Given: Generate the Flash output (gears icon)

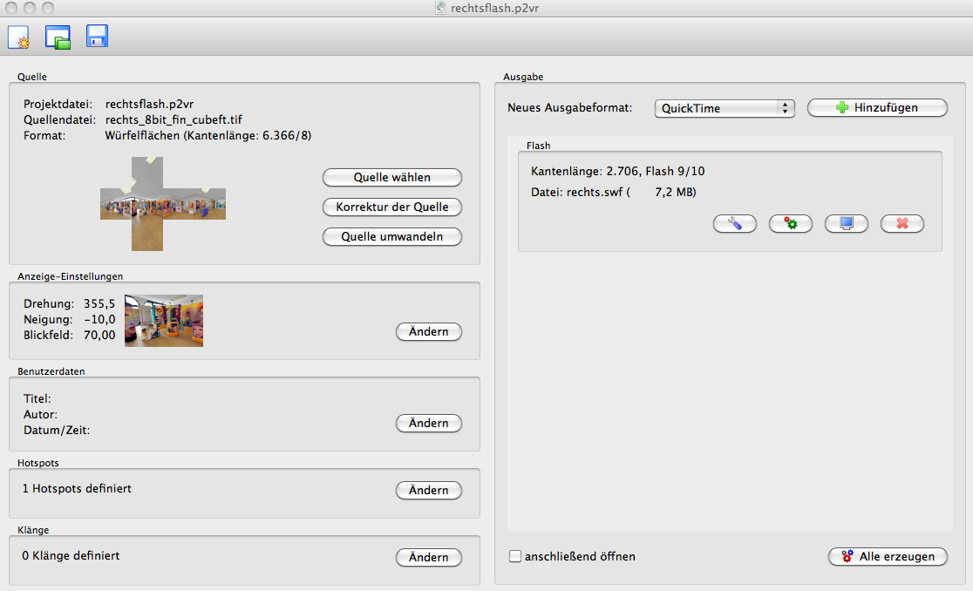Looking at the screenshot, I should 791,224.
